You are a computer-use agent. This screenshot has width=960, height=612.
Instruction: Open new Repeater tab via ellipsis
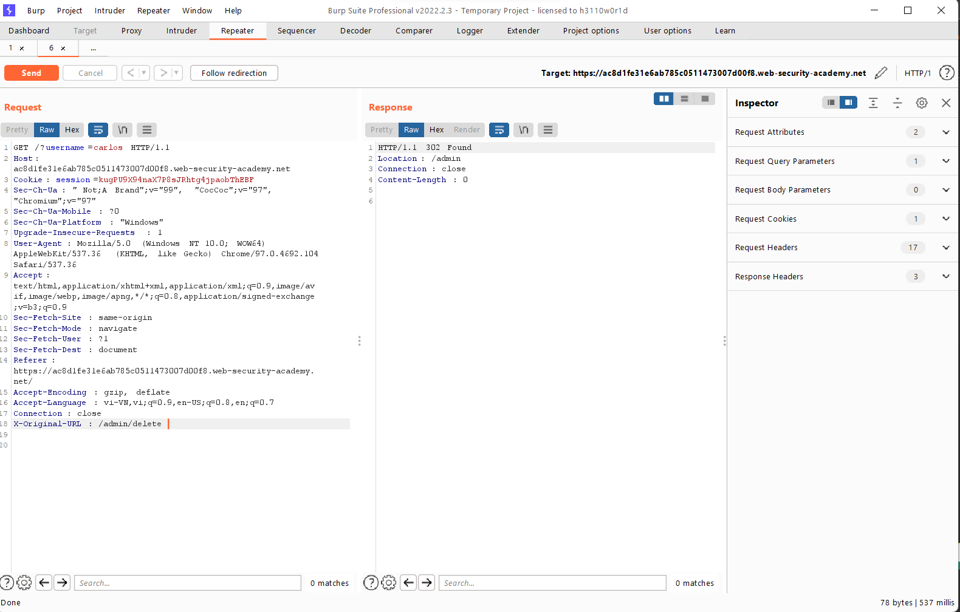pyautogui.click(x=93, y=48)
